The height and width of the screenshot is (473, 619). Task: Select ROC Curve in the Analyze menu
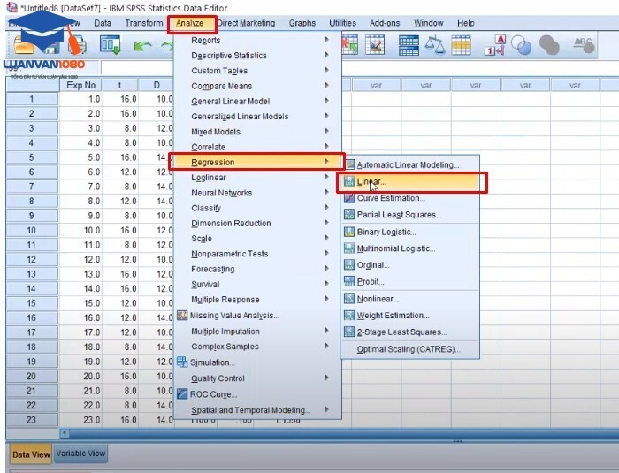pos(213,394)
